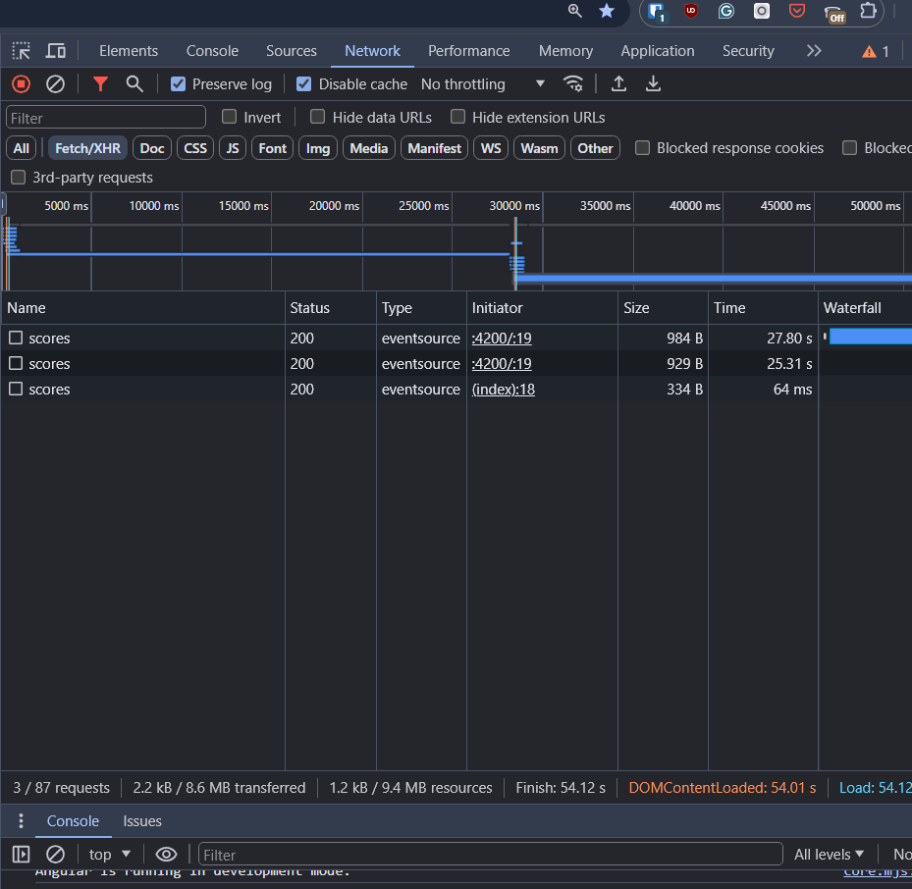Switch to the Performance tab
This screenshot has width=912, height=889.
click(x=468, y=51)
